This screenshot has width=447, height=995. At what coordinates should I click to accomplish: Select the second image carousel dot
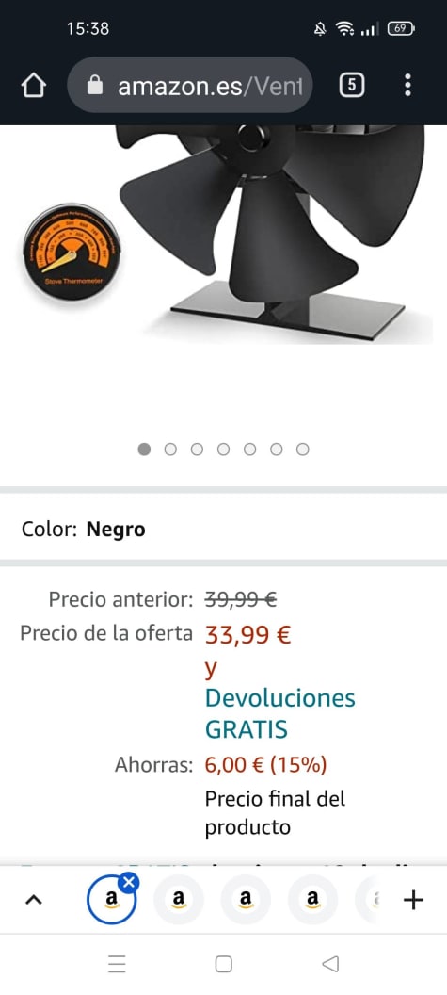170,449
